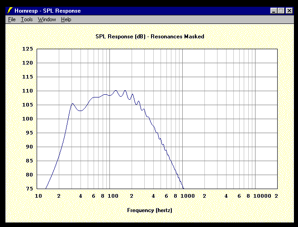The height and width of the screenshot is (227, 298).
Task: Click the '10000' frequency axis label
Action: (262, 196)
